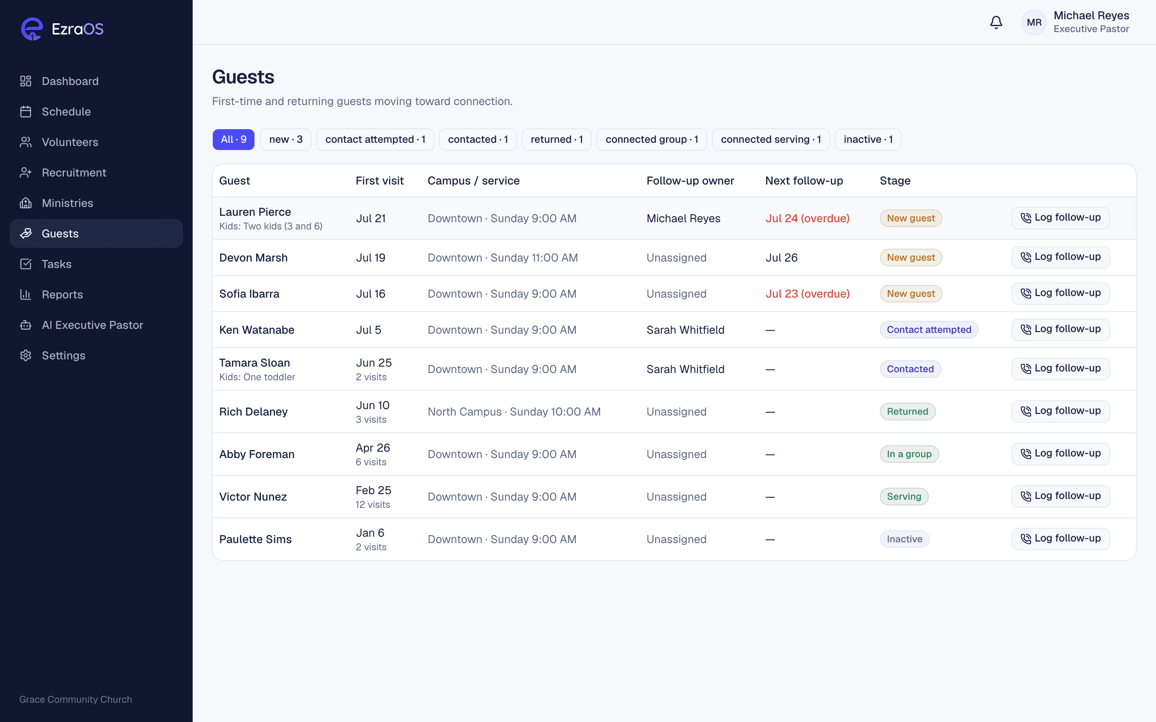Click the EzraOS logo icon
Image resolution: width=1156 pixels, height=722 pixels.
32,29
